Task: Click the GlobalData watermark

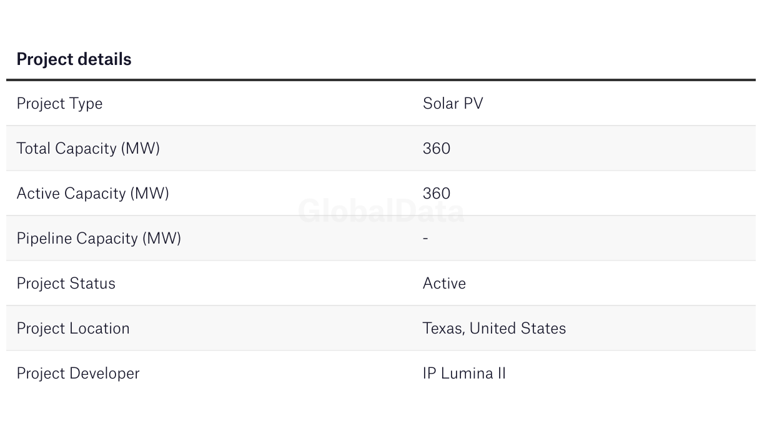Action: click(x=381, y=211)
